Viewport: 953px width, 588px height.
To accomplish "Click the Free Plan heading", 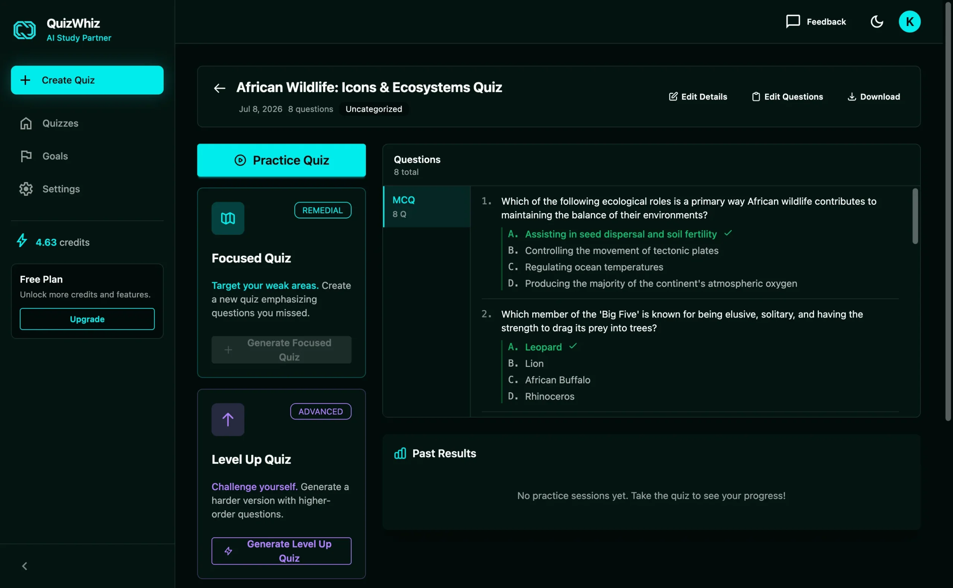I will click(x=41, y=279).
